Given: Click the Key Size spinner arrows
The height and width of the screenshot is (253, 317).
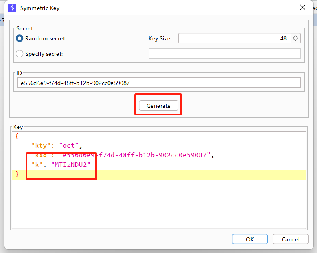Looking at the screenshot, I should point(295,38).
